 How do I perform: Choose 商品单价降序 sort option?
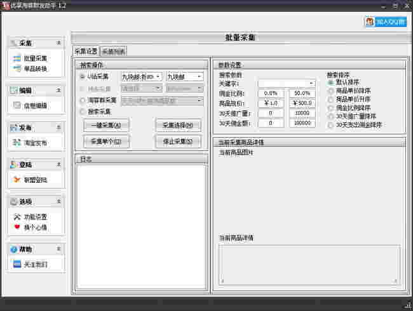(x=331, y=91)
